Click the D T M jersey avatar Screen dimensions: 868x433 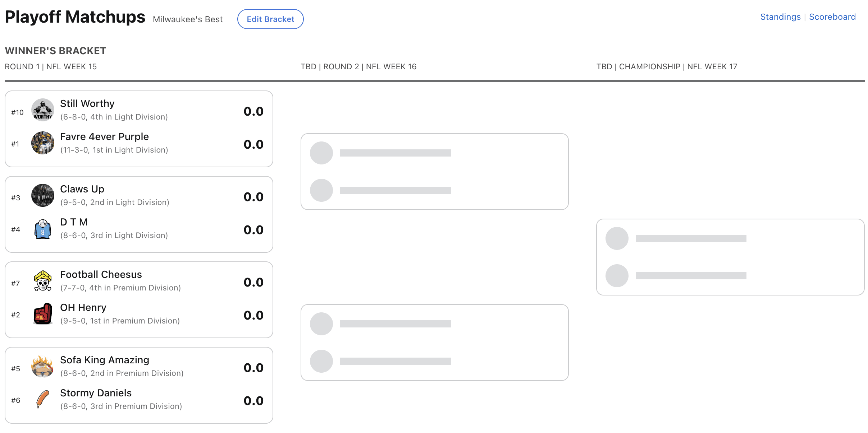pos(43,229)
